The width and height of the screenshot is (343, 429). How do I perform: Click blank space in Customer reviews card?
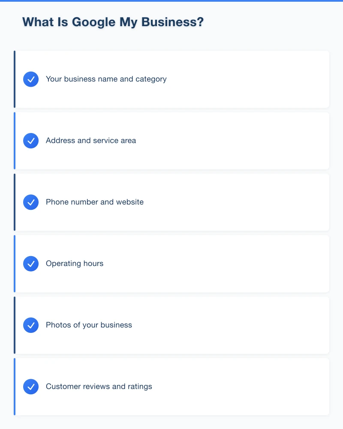pyautogui.click(x=249, y=387)
